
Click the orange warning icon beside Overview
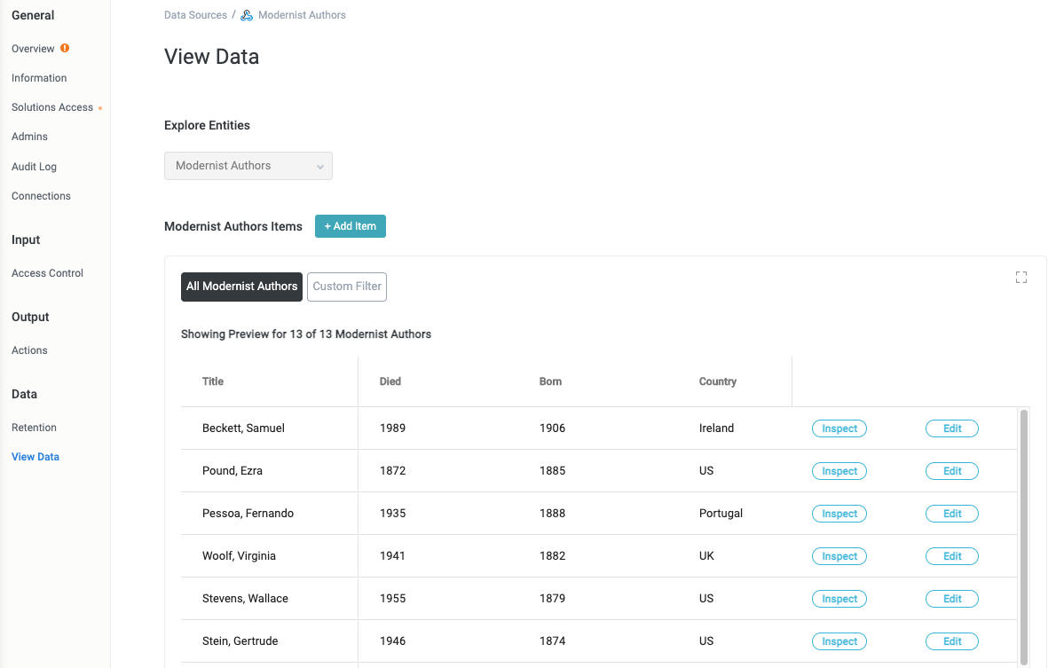point(62,48)
